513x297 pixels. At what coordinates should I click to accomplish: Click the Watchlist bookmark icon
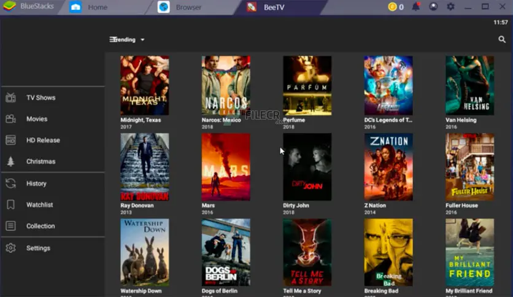(x=10, y=205)
